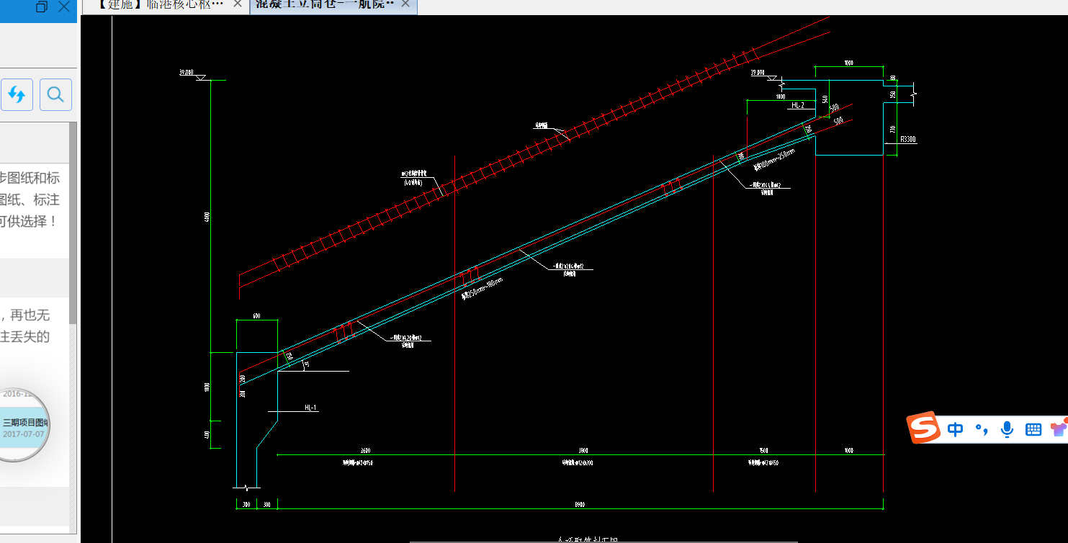Click the refresh/sync arrows icon button
Image resolution: width=1068 pixels, height=543 pixels.
pos(17,94)
